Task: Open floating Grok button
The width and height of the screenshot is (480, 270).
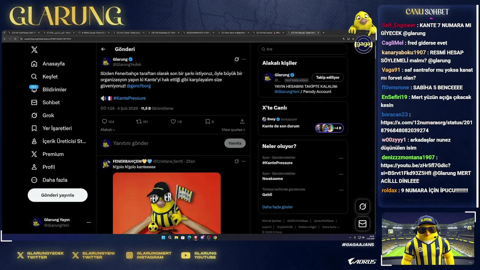Action: click(363, 207)
